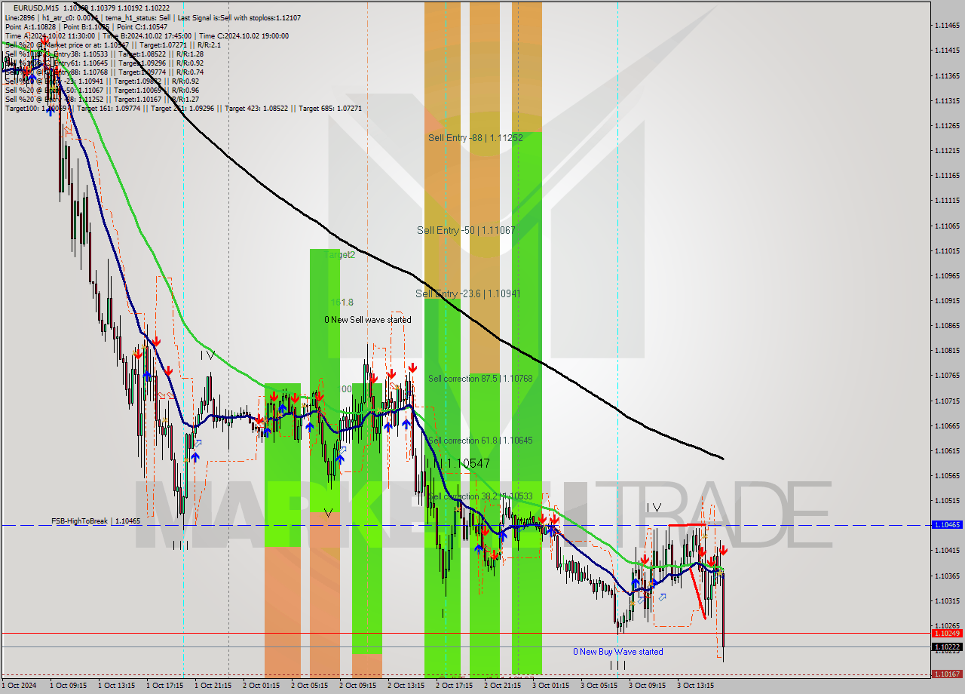
Task: Click the '0 New Sell wave started' label
Action: 368,320
